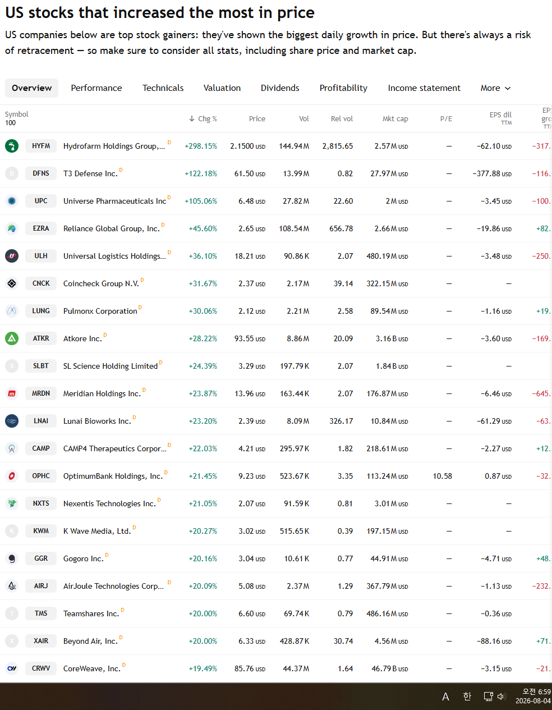Click the 0.87 USD EPS value
Viewport: 552px width, 710px height.
pyautogui.click(x=498, y=476)
